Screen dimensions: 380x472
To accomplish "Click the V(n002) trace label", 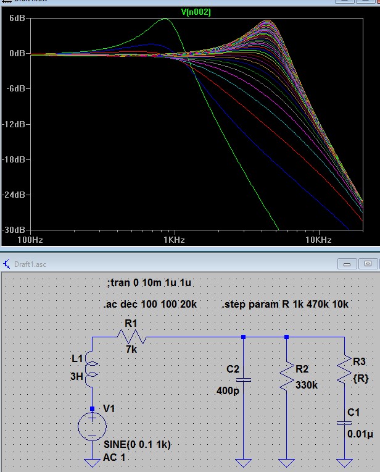I will (196, 12).
